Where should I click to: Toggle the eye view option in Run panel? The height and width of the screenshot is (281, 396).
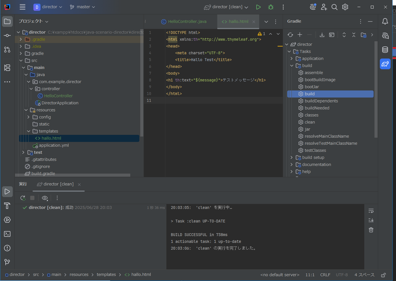tap(45, 198)
